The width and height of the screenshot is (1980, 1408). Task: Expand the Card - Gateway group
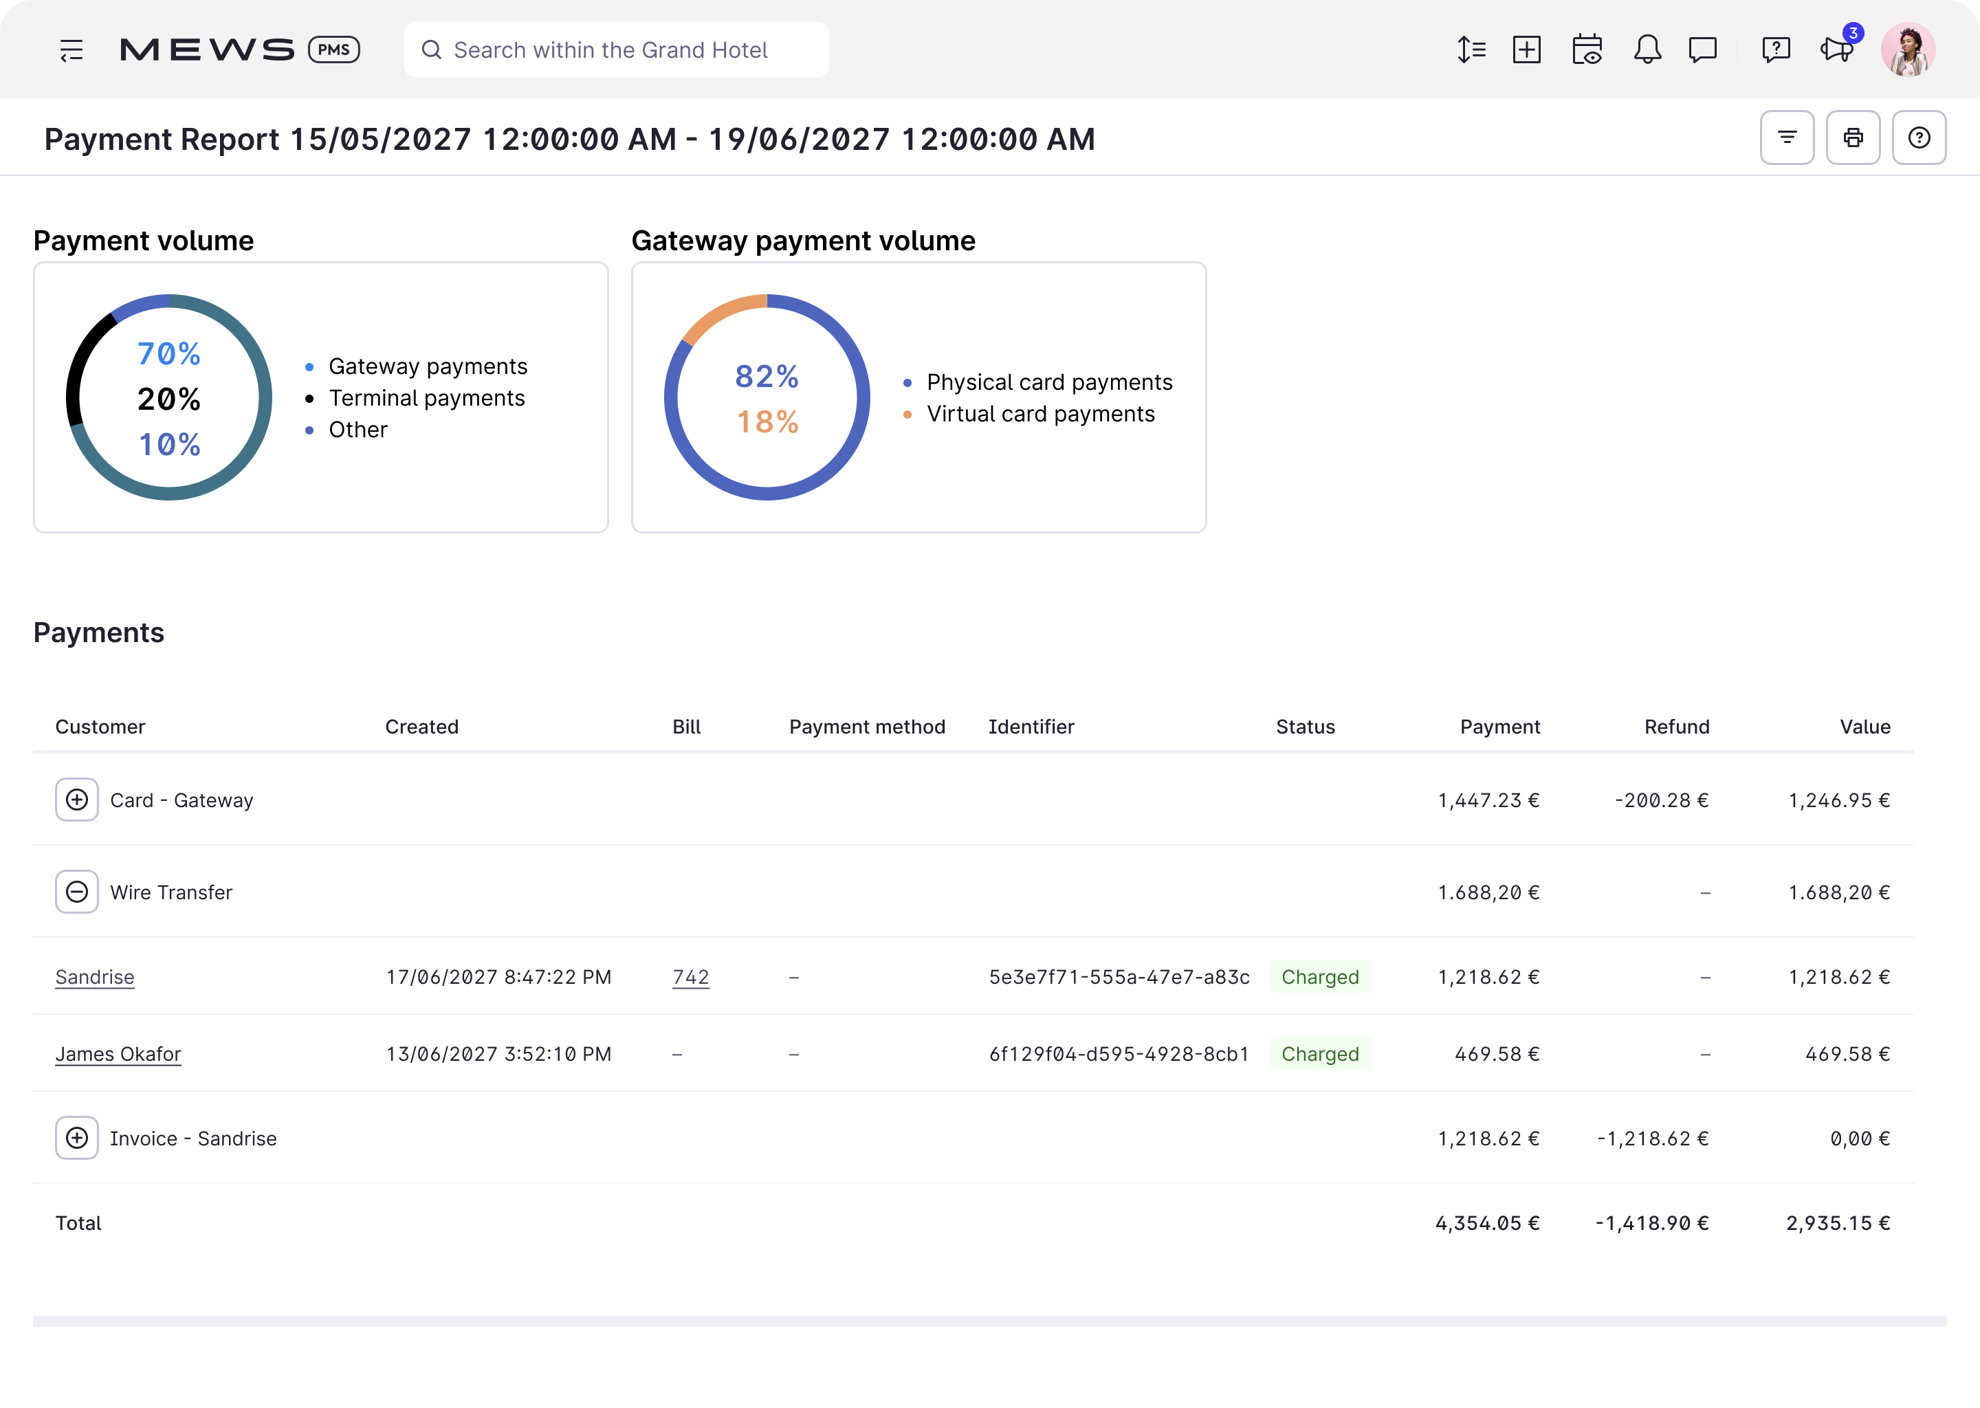tap(77, 800)
